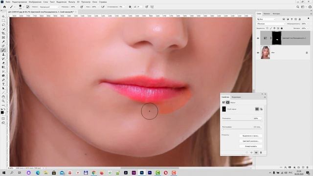
Task: Select the Gradient tool
Action: 3,67
